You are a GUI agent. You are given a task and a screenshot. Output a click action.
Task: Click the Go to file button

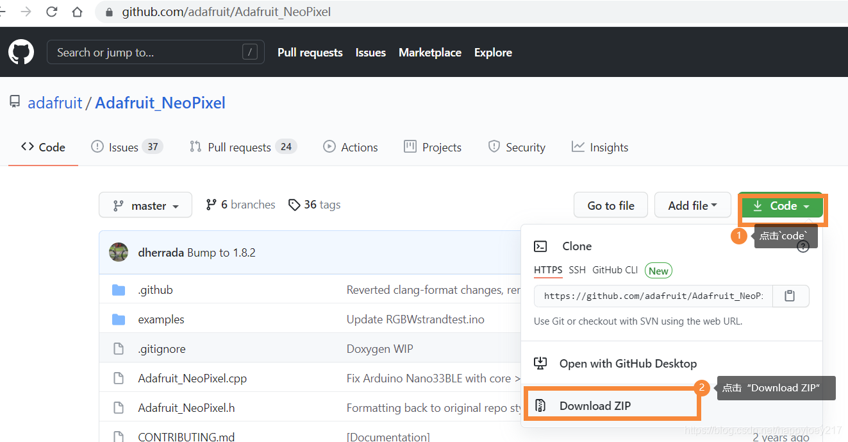[x=611, y=205]
